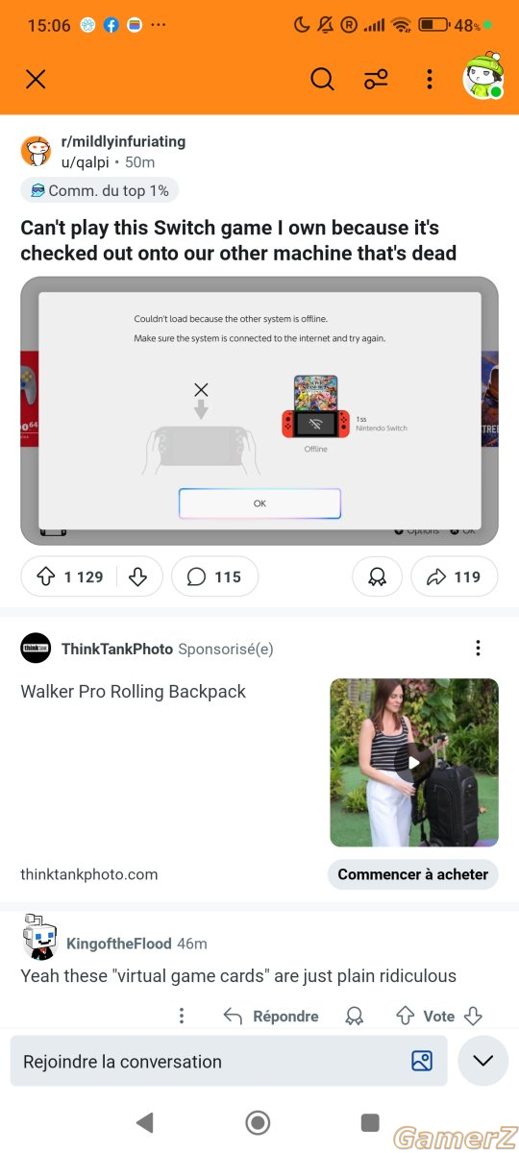Attach an image in comment box
Screen dimensions: 519x1153
[421, 1062]
